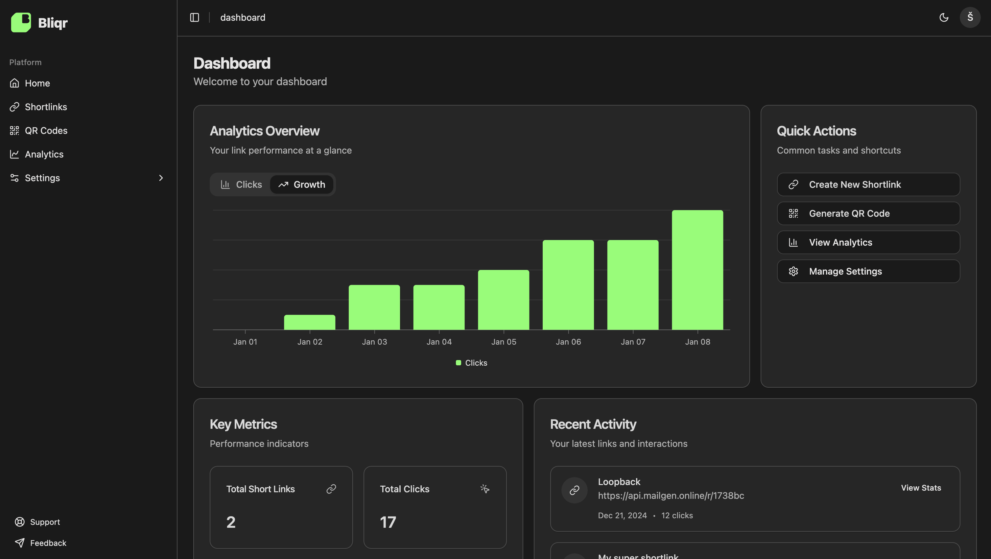Image resolution: width=991 pixels, height=559 pixels.
Task: Click the bar-chart icon on Clicks tab
Action: [x=225, y=184]
